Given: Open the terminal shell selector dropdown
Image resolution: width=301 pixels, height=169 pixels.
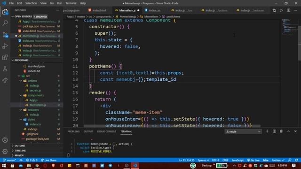Looking at the screenshot, I should pyautogui.click(x=243, y=131).
